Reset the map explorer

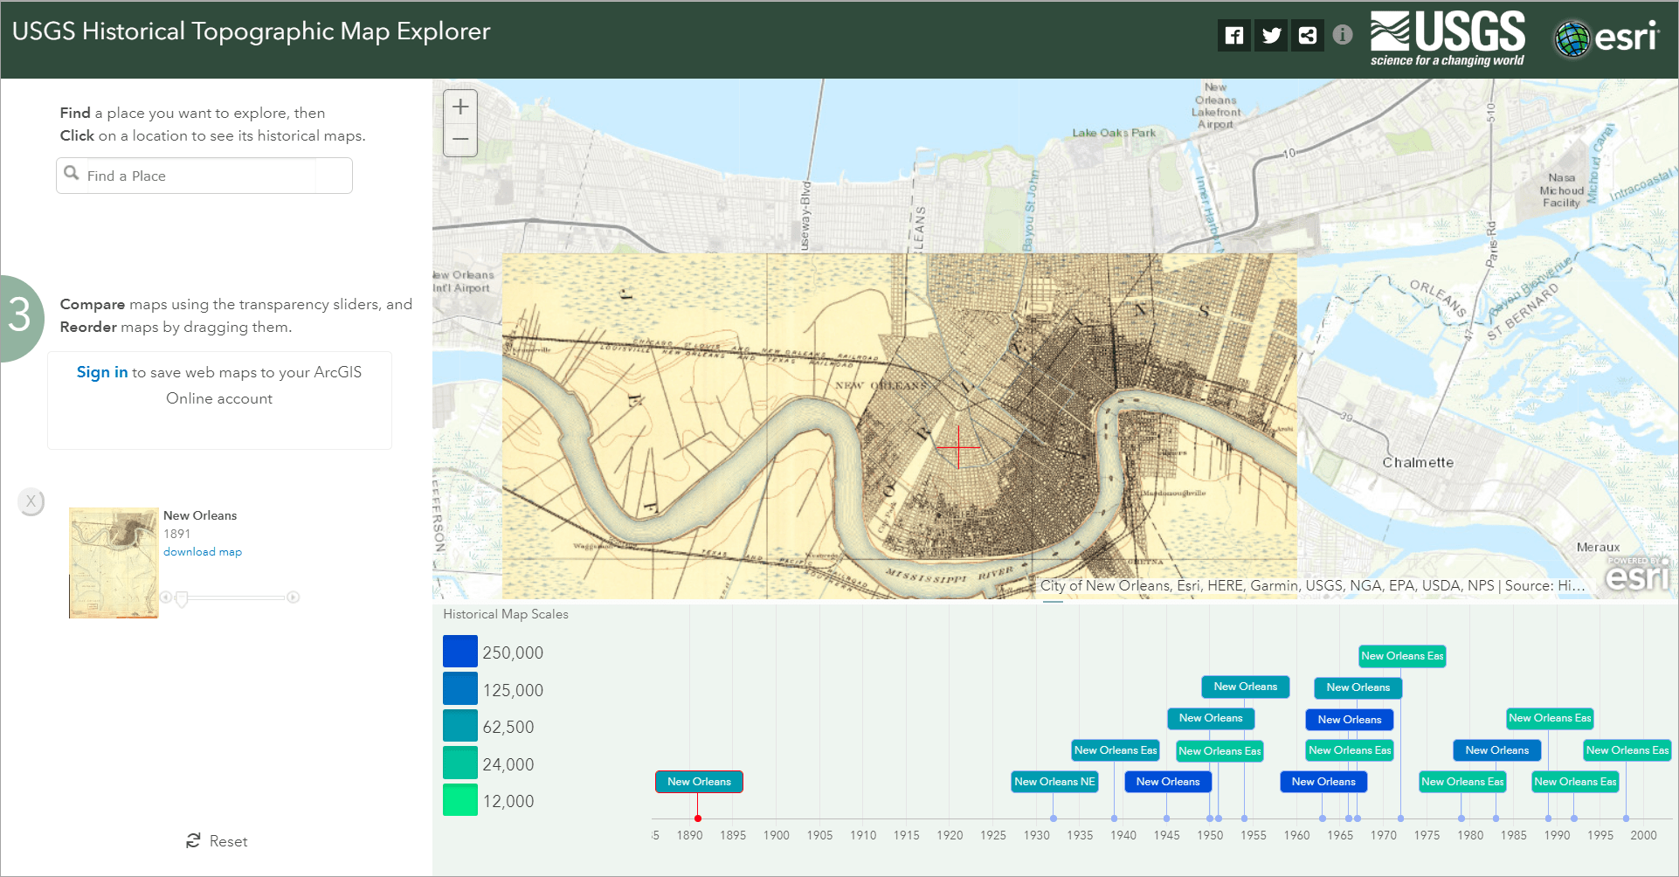click(216, 840)
